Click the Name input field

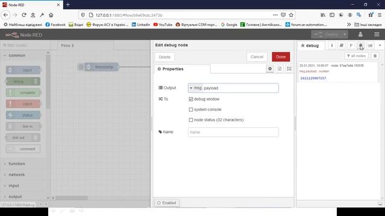[233, 132]
